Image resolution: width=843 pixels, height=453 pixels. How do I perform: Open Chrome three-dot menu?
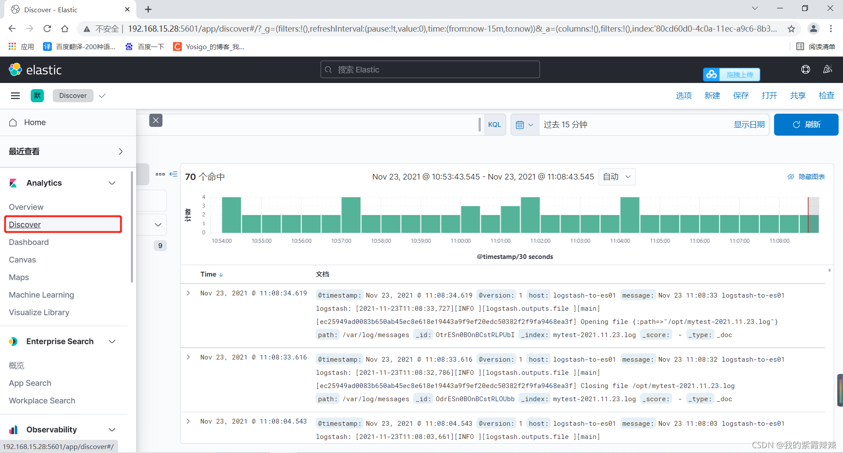point(831,29)
